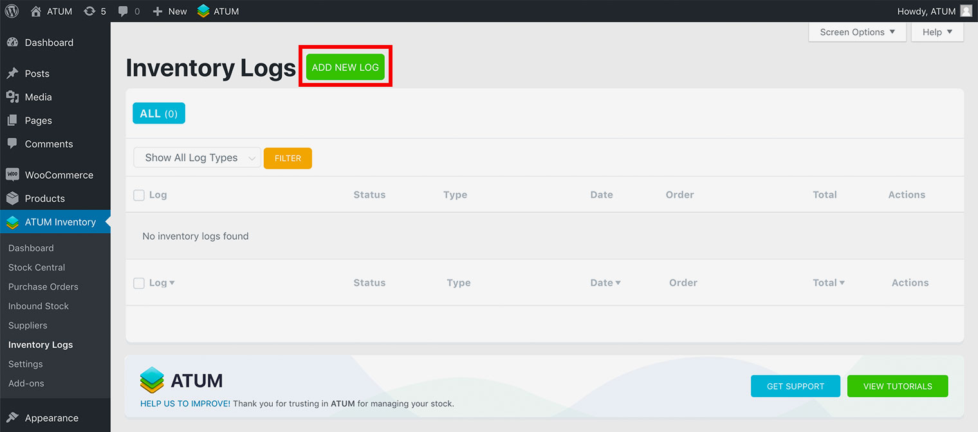Image resolution: width=978 pixels, height=432 pixels.
Task: Click the Pages icon in sidebar
Action: 12,120
